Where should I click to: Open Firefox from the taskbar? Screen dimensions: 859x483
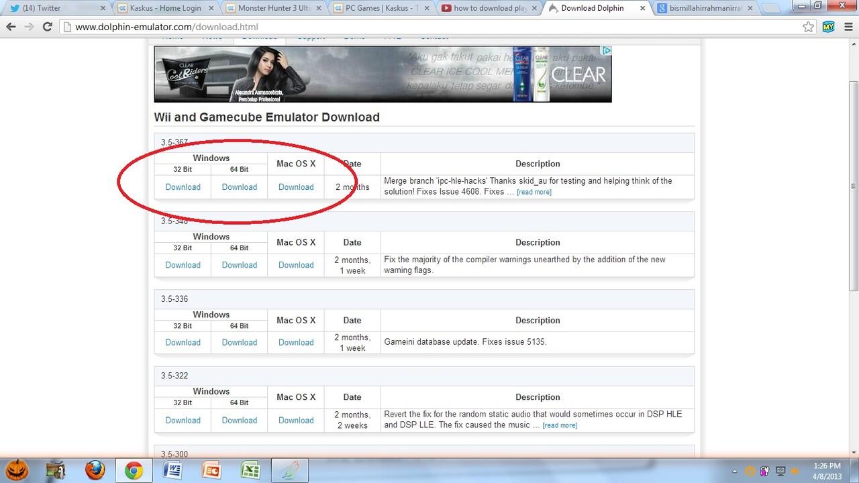(95, 470)
